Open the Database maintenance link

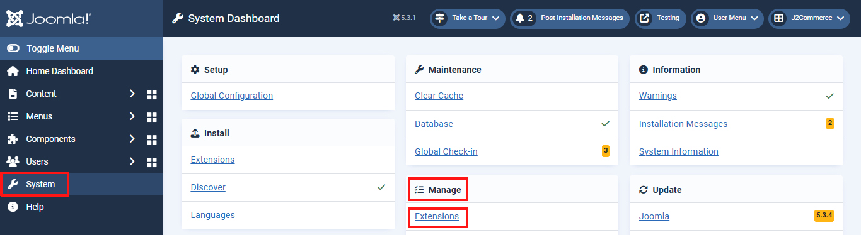[x=434, y=124]
